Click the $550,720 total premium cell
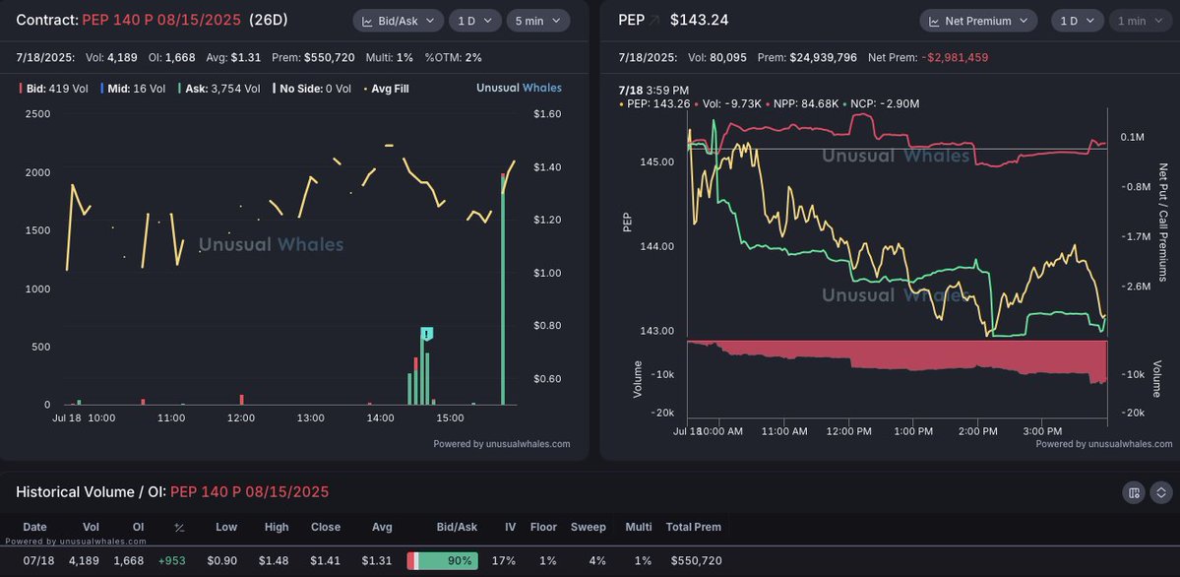Image resolution: width=1180 pixels, height=577 pixels. click(x=696, y=561)
